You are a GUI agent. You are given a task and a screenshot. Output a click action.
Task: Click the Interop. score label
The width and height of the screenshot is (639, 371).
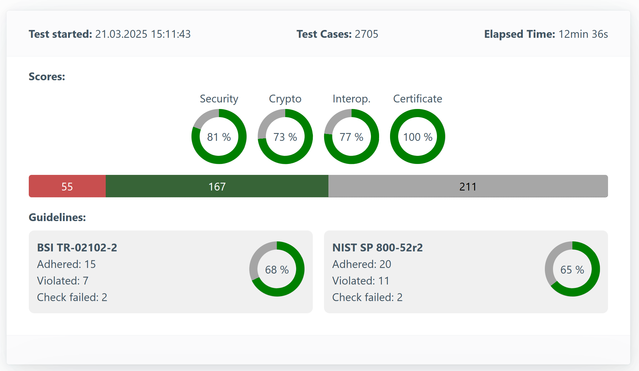(352, 99)
